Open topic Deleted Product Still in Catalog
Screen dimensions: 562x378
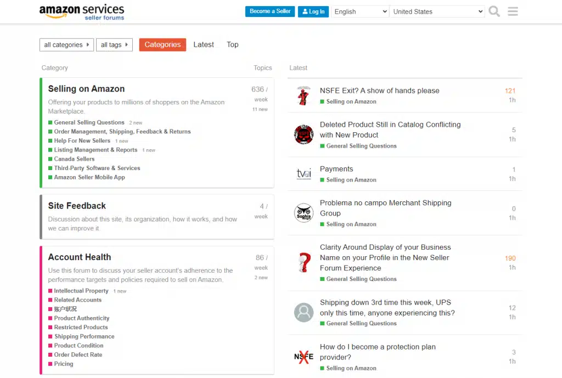[x=390, y=129]
